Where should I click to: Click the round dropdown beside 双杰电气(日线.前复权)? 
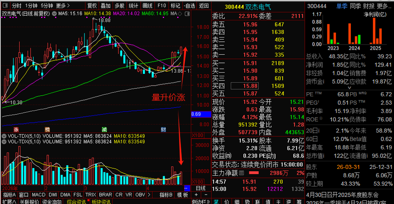click(x=54, y=13)
